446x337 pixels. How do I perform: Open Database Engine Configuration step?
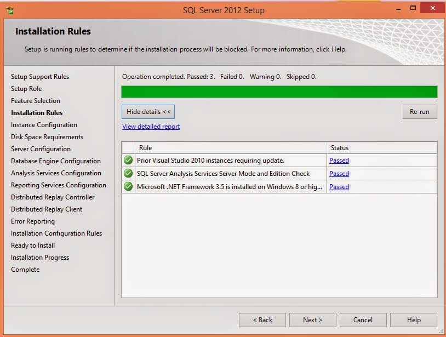[55, 161]
